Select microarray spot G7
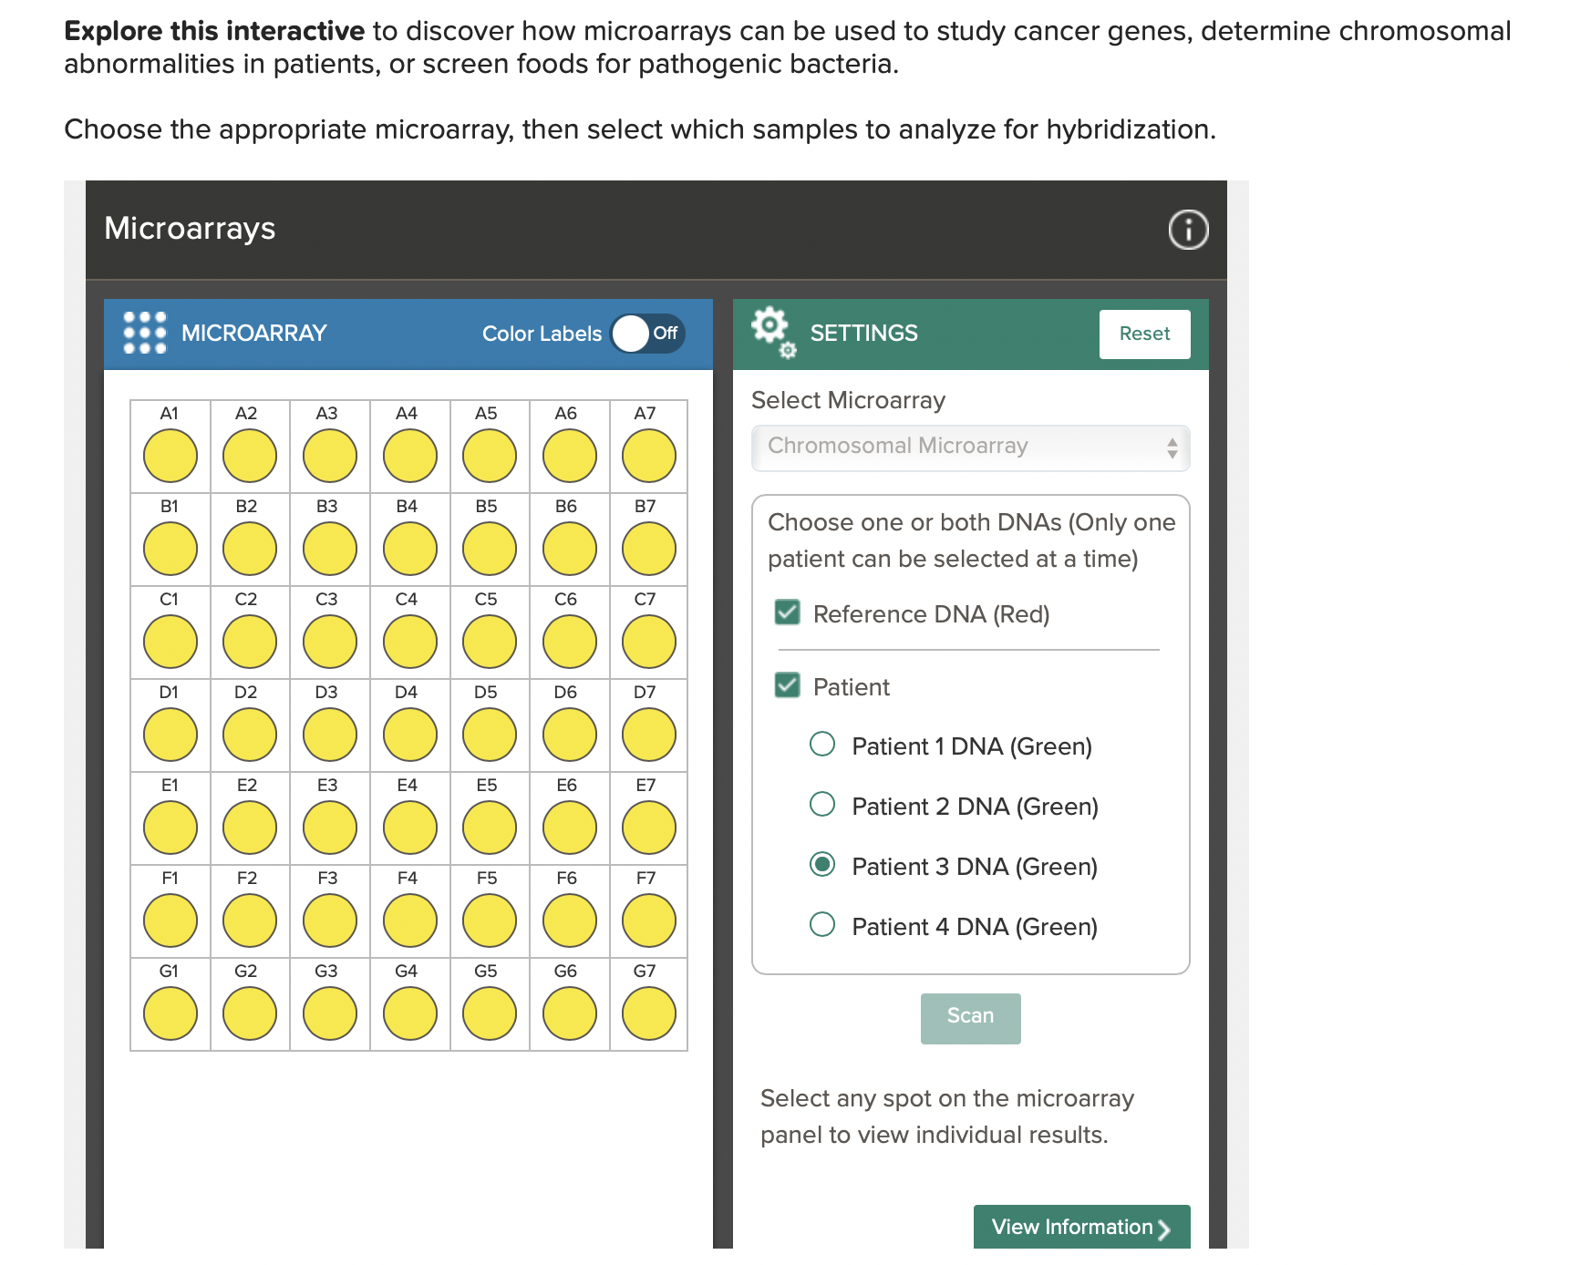The image size is (1570, 1265). pyautogui.click(x=647, y=1012)
